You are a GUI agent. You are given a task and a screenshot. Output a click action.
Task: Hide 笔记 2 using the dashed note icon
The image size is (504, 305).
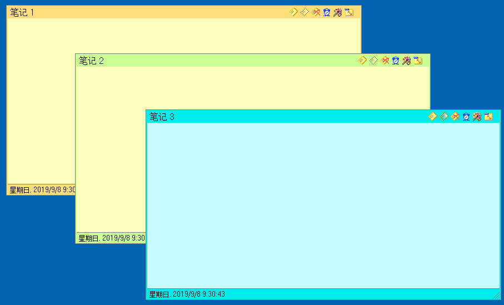click(x=373, y=61)
